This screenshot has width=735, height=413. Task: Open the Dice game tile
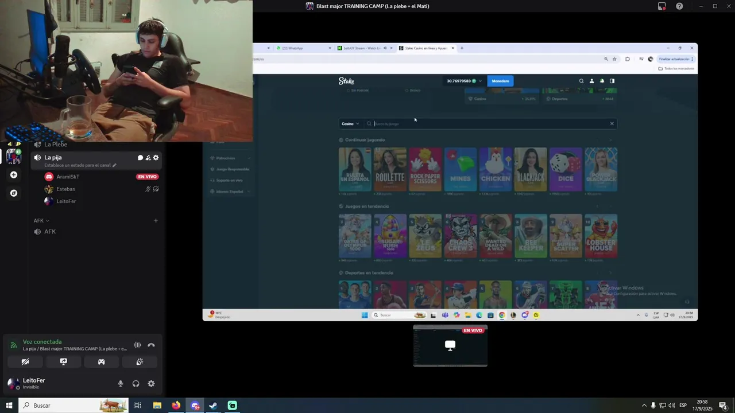click(566, 169)
